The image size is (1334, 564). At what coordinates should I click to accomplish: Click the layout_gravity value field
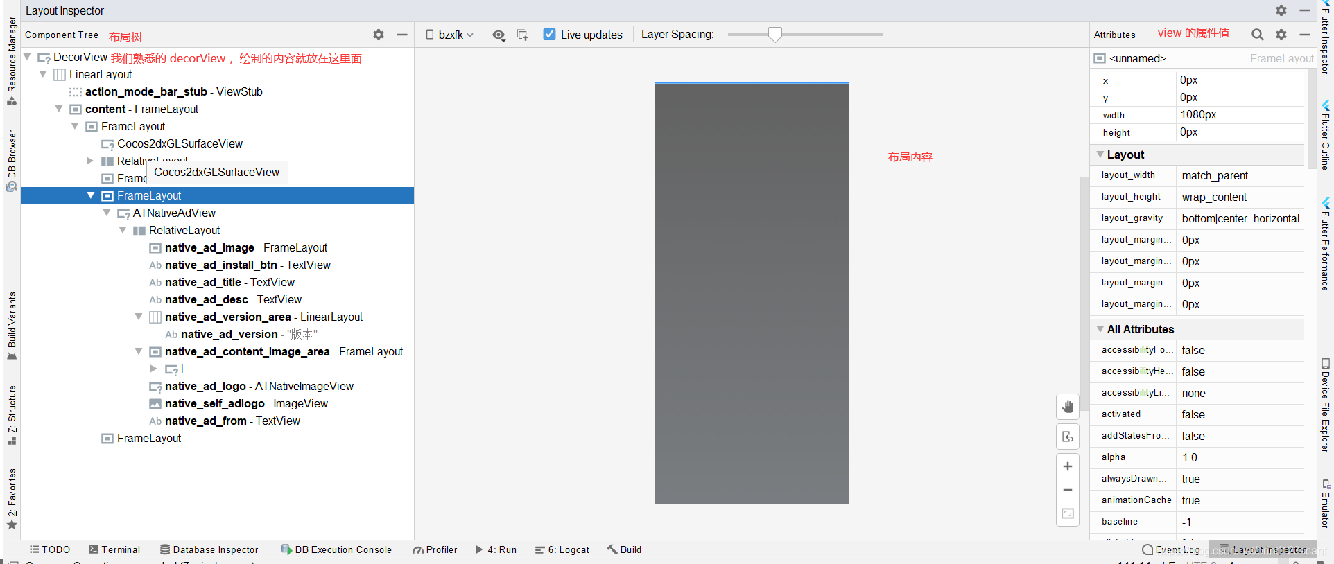[1240, 219]
